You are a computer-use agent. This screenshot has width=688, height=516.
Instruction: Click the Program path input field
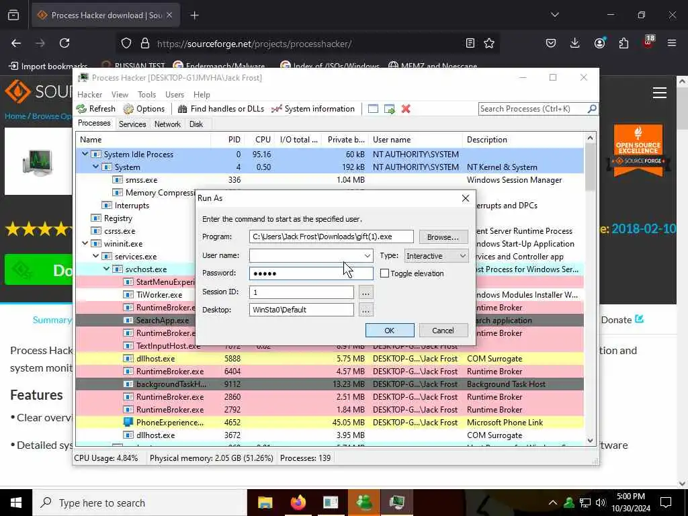click(x=331, y=236)
